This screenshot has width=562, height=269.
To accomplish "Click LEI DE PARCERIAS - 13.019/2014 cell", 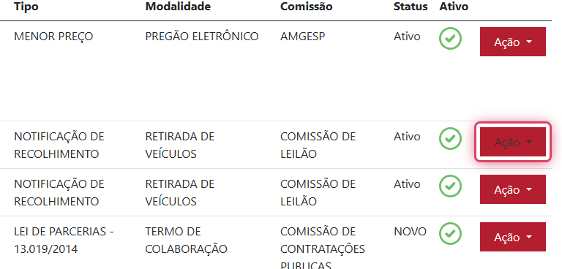I will [x=64, y=240].
